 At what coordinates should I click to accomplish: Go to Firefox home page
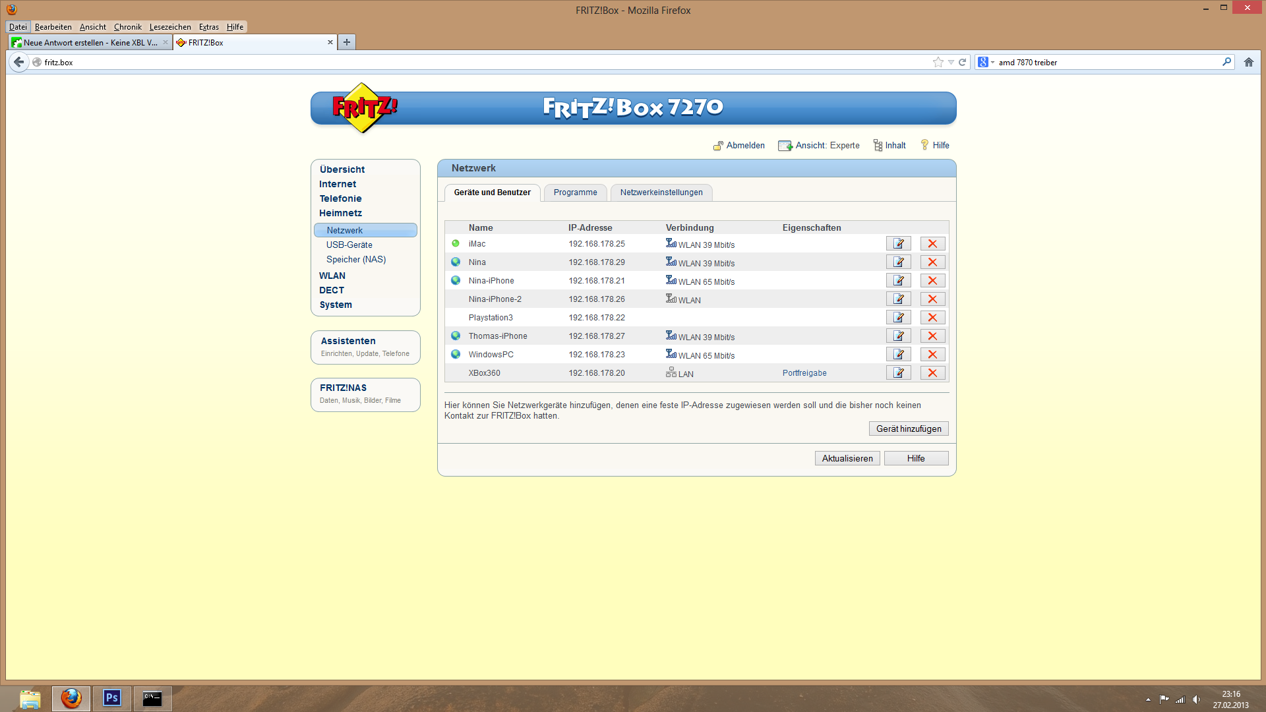pyautogui.click(x=1248, y=62)
